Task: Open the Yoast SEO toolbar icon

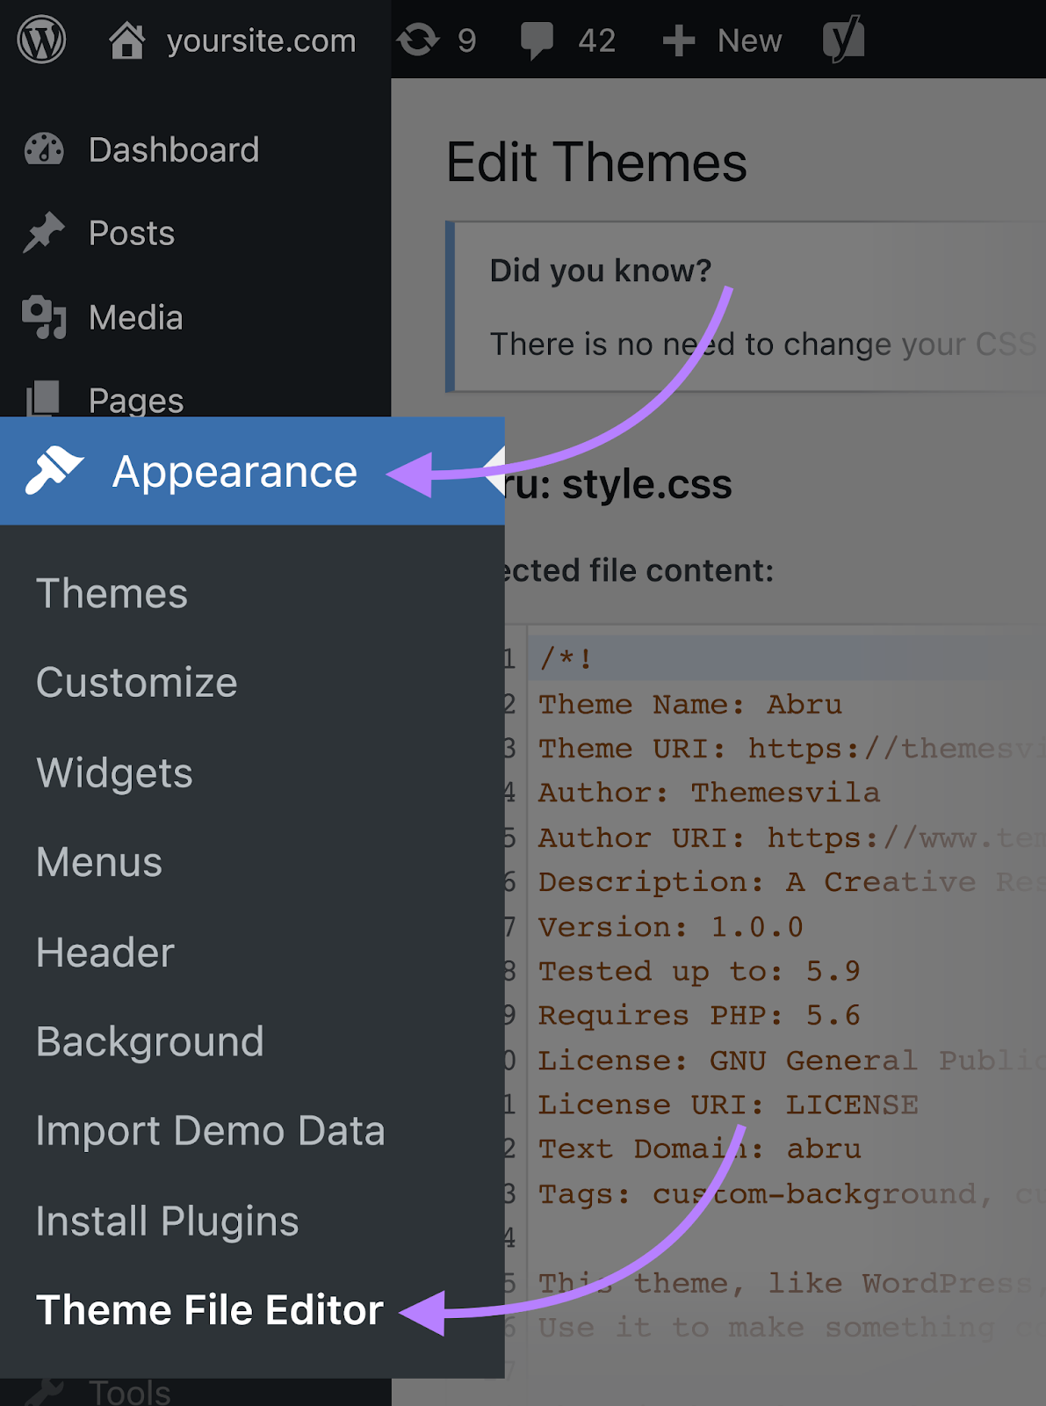Action: 843,40
